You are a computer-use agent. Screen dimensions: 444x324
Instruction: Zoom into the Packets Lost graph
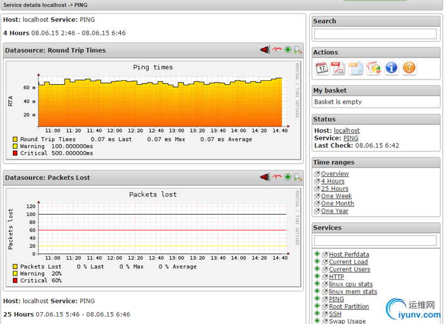tap(297, 177)
